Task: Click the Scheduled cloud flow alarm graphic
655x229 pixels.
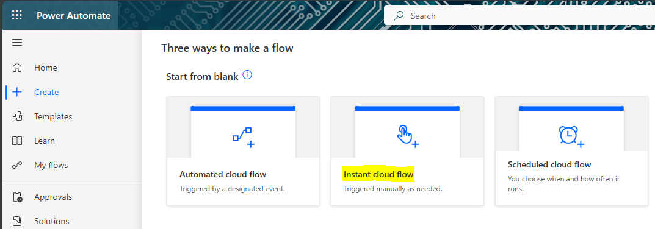Action: [x=571, y=137]
